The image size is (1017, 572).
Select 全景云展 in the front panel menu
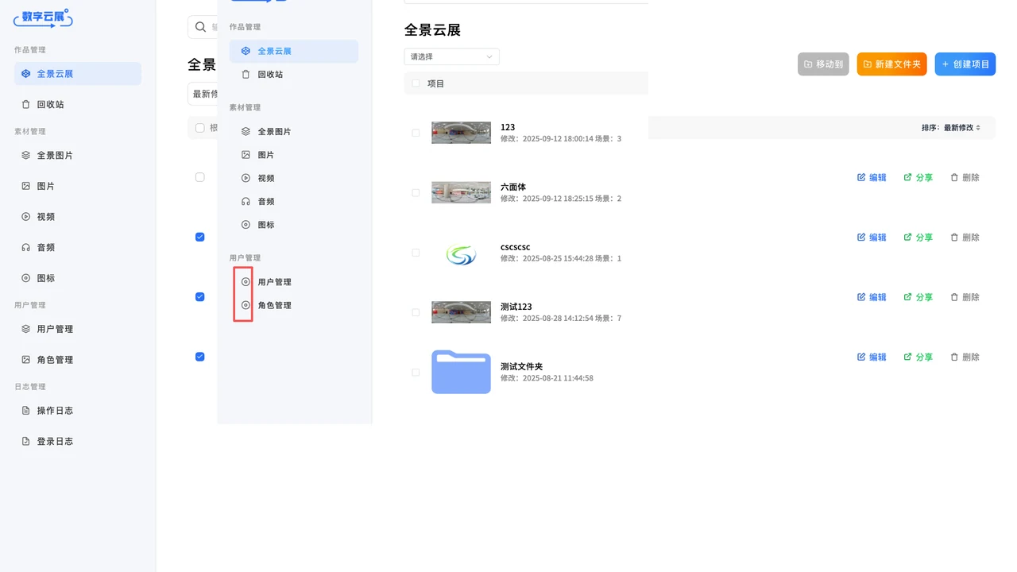pos(294,51)
